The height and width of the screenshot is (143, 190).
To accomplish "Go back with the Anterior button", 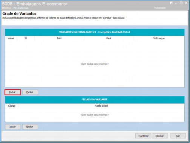I will coord(143,136).
